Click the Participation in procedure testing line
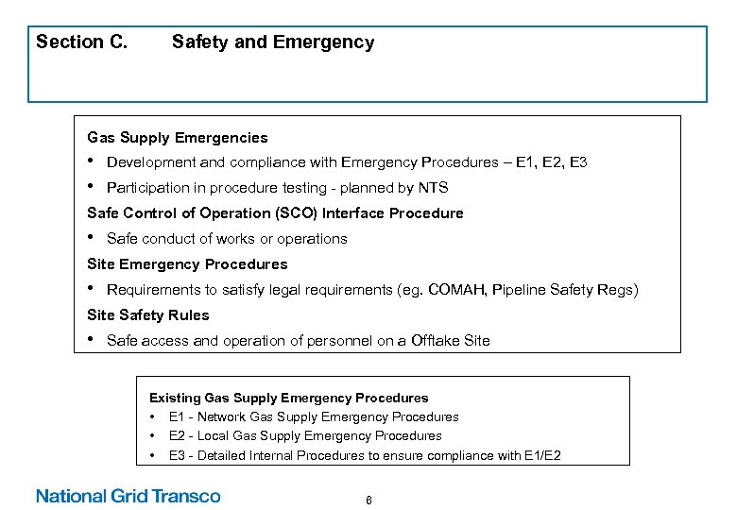 pyautogui.click(x=277, y=188)
